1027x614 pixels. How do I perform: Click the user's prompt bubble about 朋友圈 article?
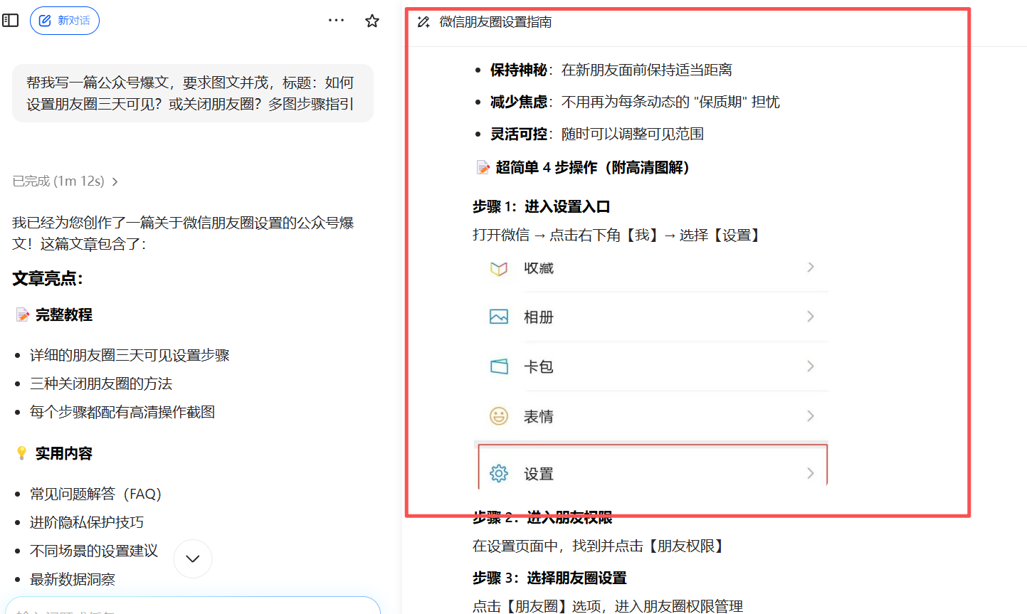click(x=191, y=93)
